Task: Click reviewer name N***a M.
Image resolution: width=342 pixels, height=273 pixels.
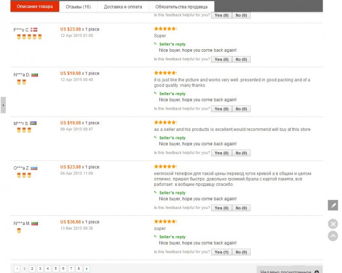Action: [22, 223]
